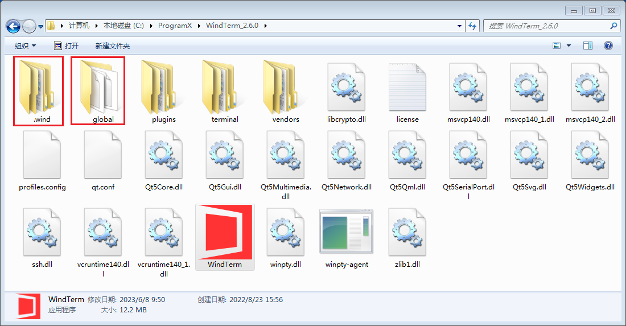
Task: Click the profiles.config file icon
Action: [42, 155]
